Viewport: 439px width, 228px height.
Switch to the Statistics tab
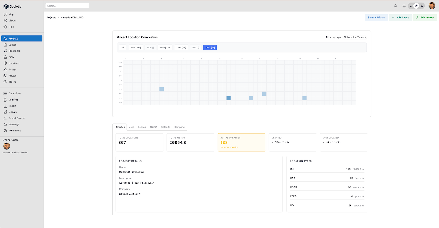[x=120, y=127]
